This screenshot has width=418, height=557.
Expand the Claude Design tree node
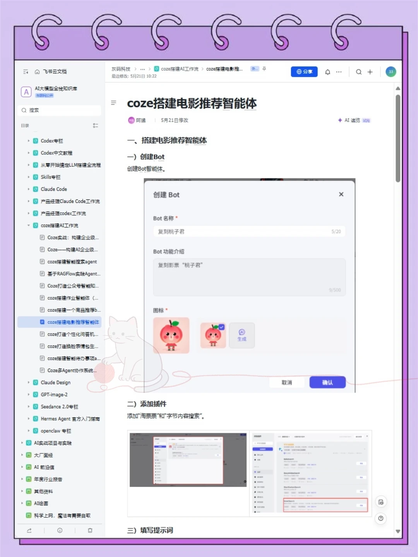[x=29, y=382]
